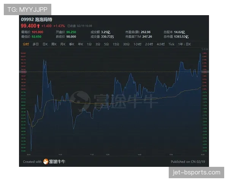Click the 最低价 value 92.650
Screen dimensions: 228x182
36,36
